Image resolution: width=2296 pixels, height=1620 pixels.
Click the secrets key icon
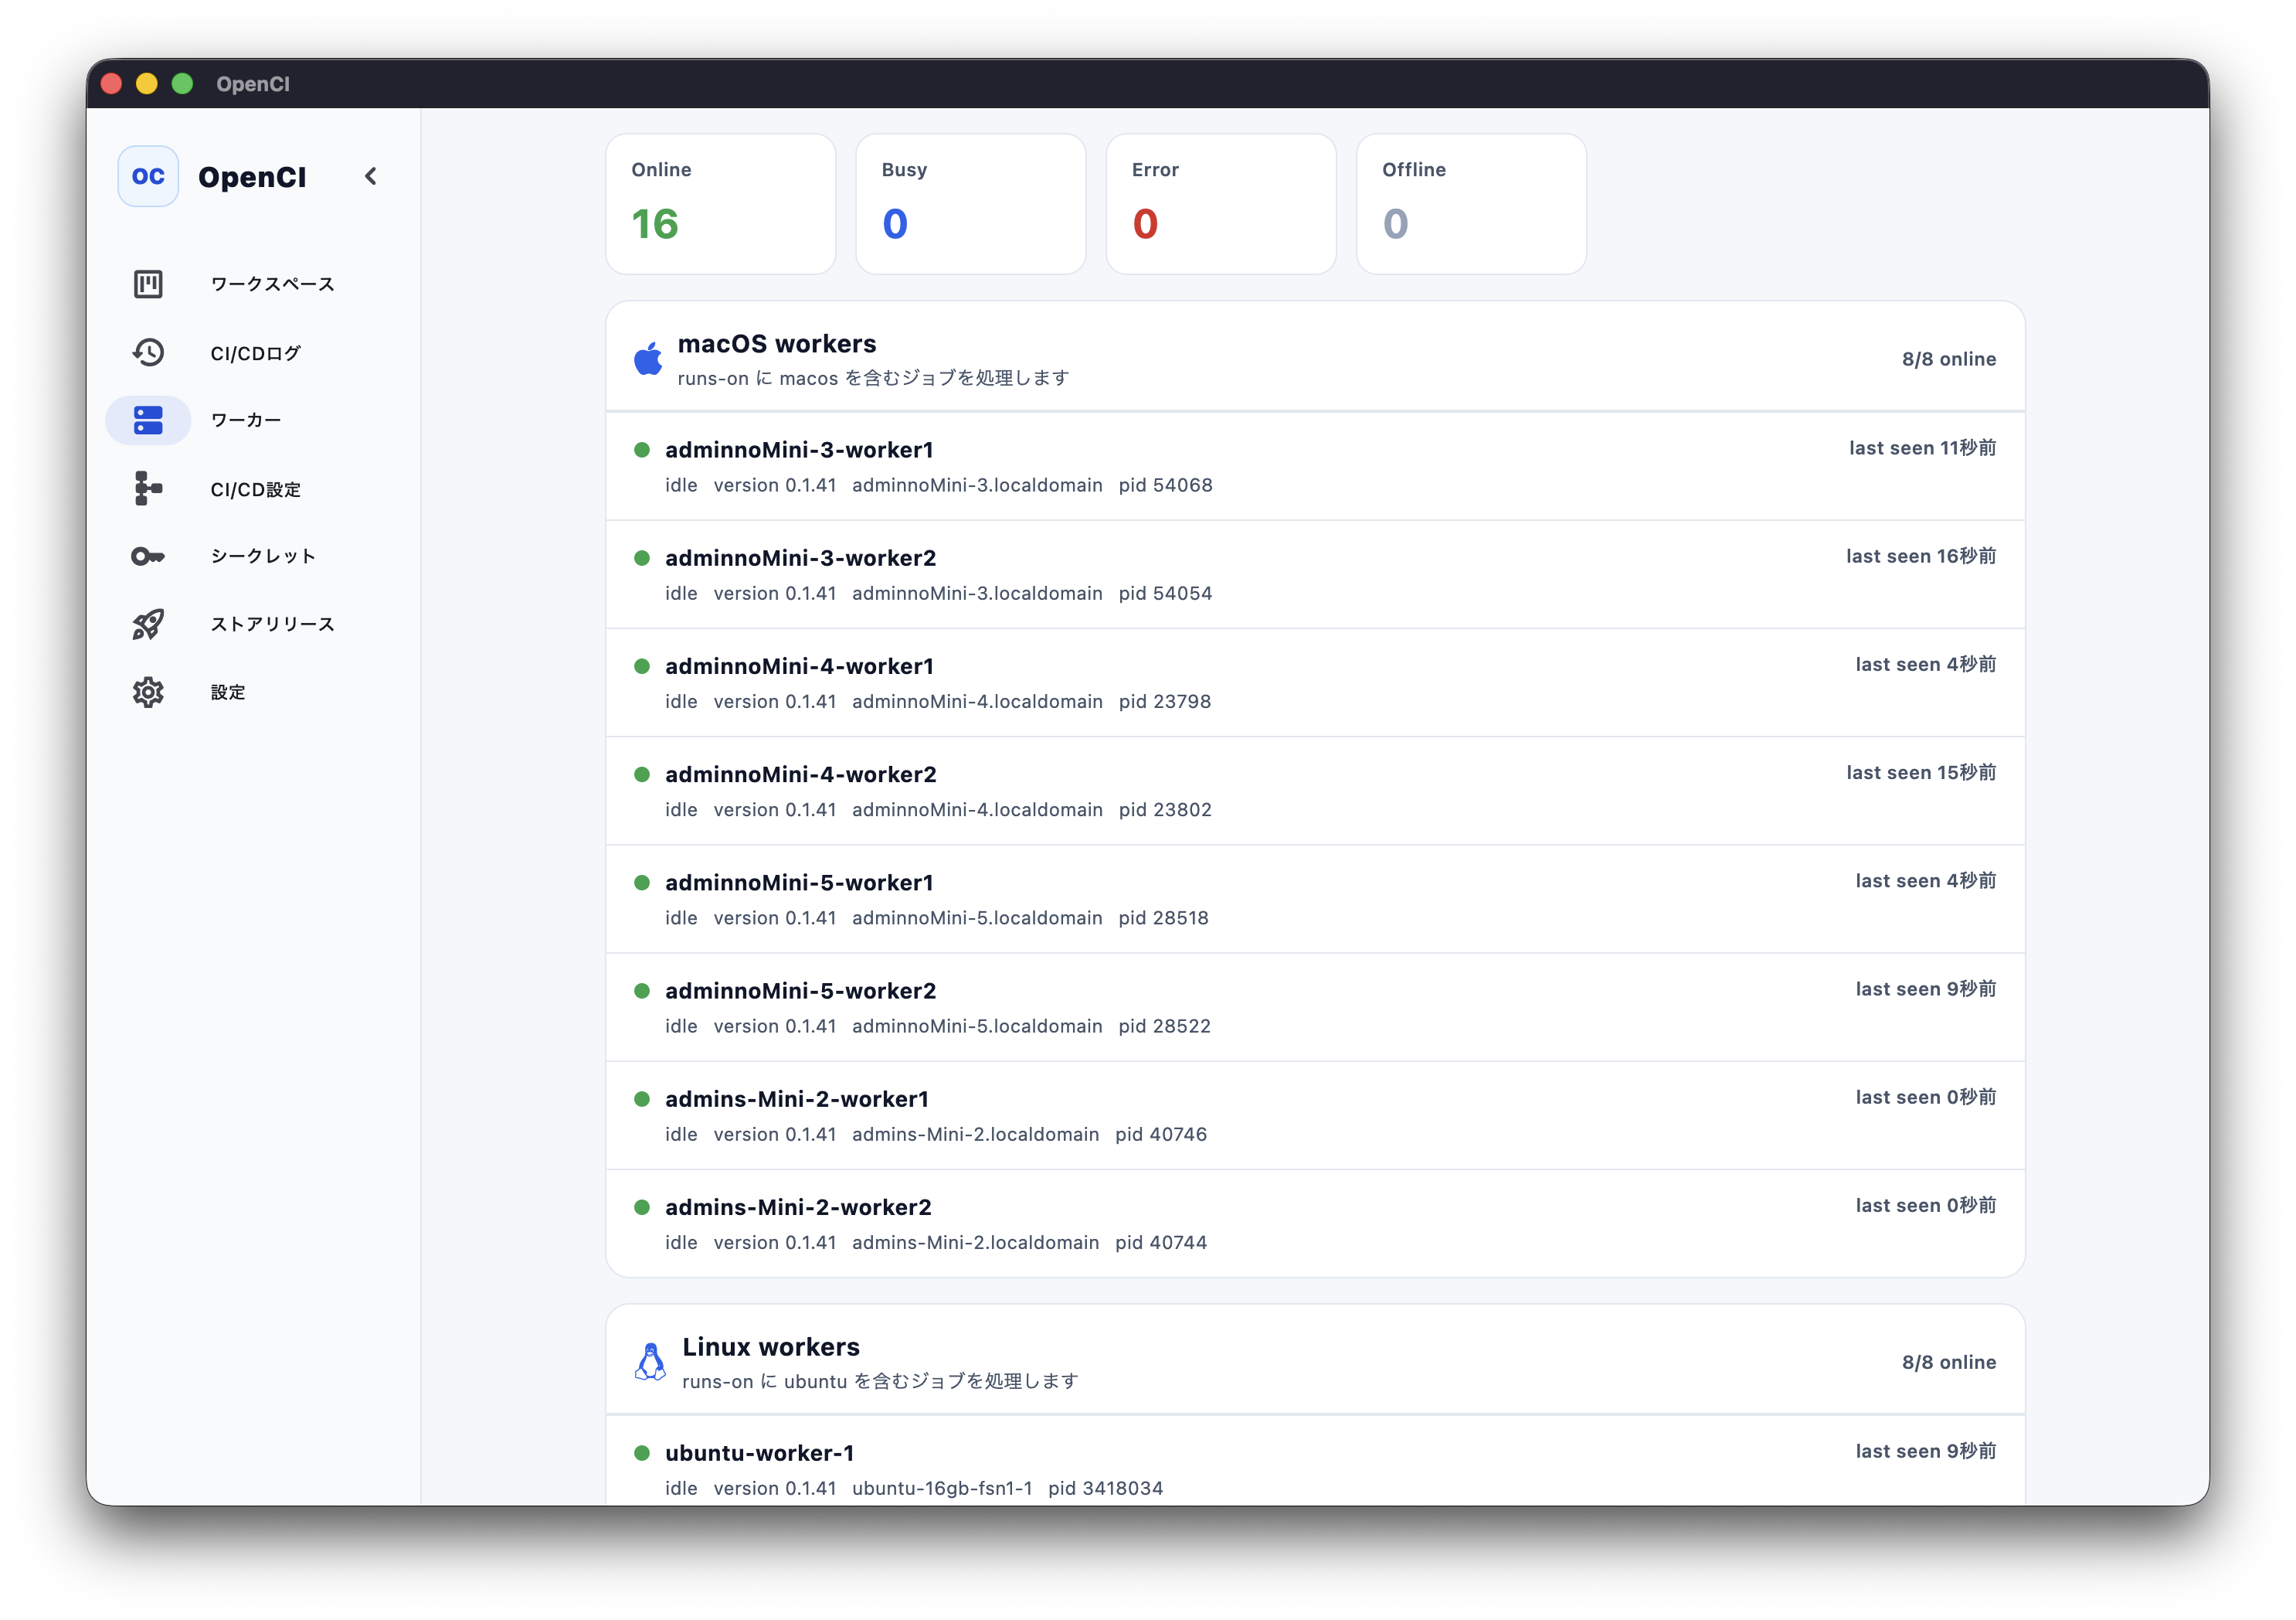(148, 556)
